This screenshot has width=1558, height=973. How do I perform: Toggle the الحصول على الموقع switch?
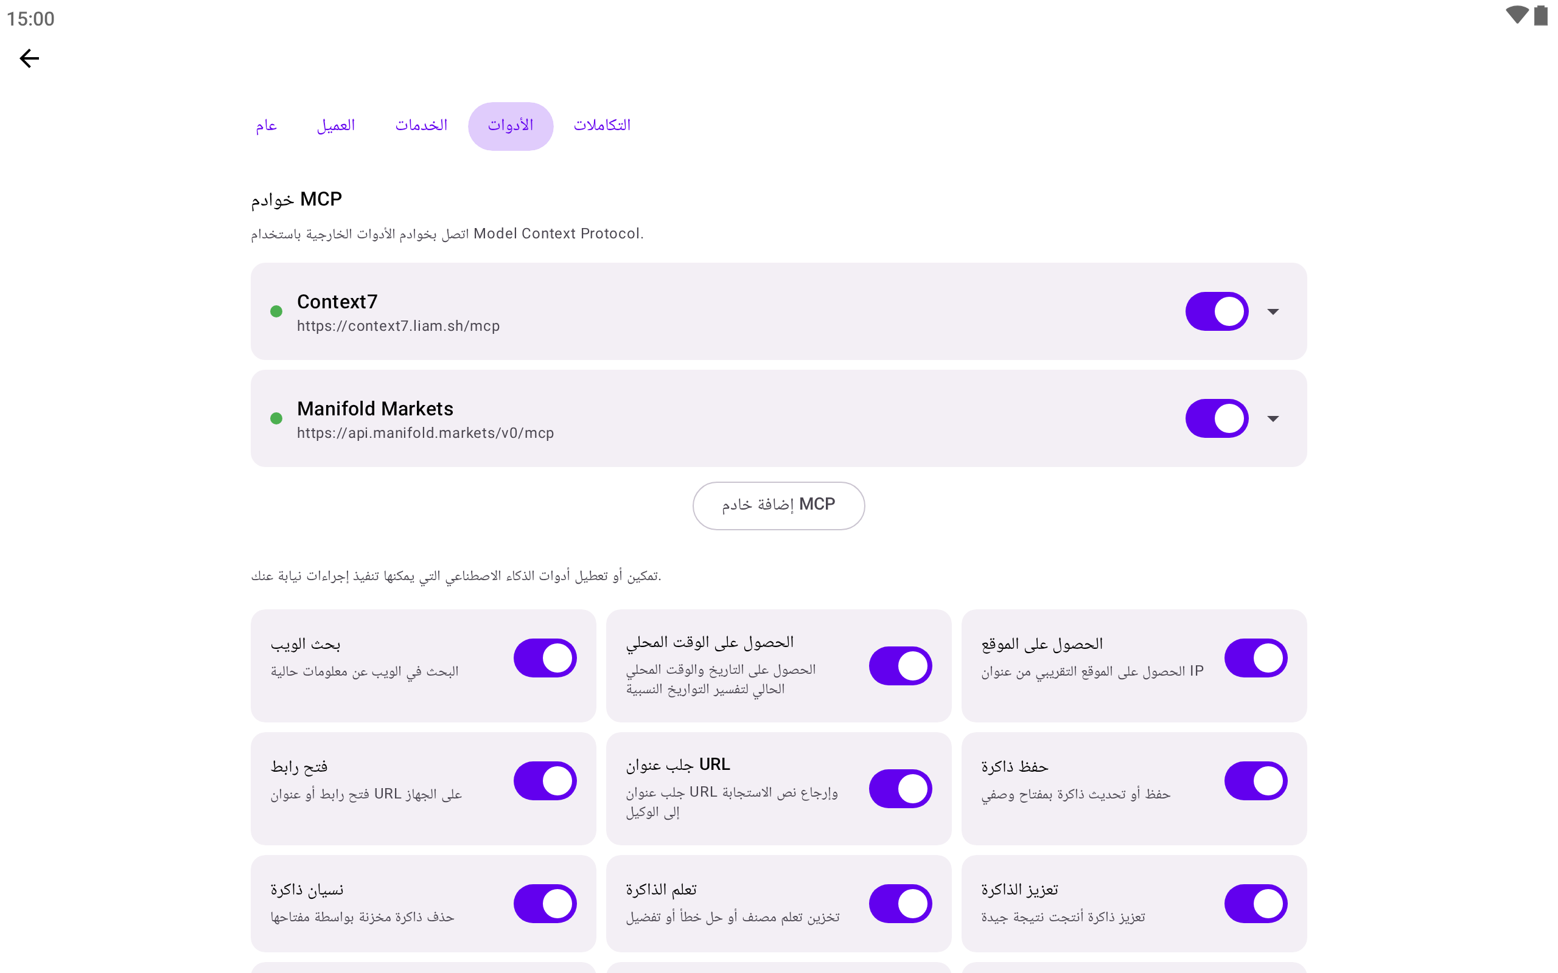[1256, 657]
